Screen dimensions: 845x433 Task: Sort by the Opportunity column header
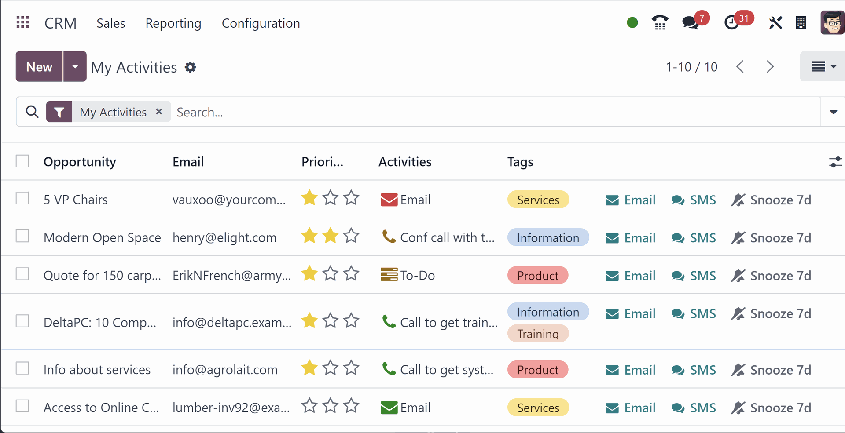80,162
